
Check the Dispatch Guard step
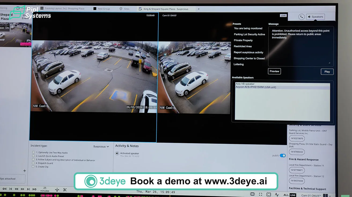(x=33, y=163)
